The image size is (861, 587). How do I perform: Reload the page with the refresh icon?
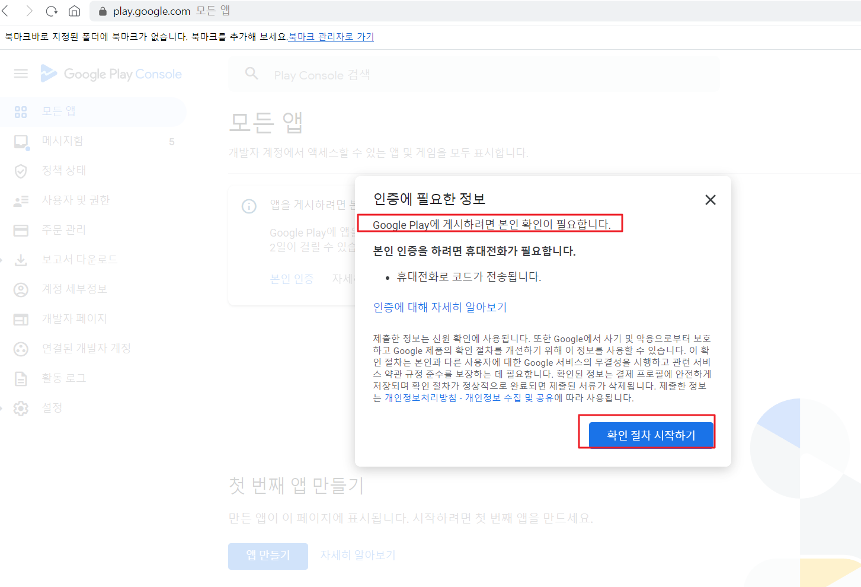[52, 11]
